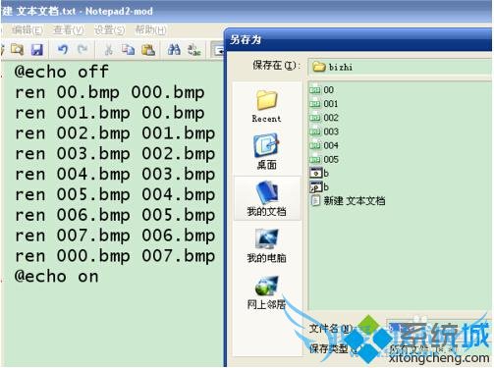Click the Cut scissors toolbar icon
This screenshot has width=494, height=368.
(108, 50)
